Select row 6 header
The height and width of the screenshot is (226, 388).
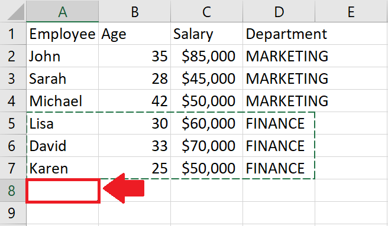point(13,146)
